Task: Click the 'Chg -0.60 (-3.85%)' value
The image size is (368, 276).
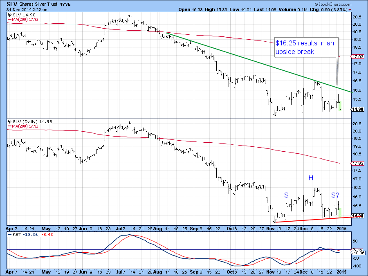Action: tap(329, 10)
